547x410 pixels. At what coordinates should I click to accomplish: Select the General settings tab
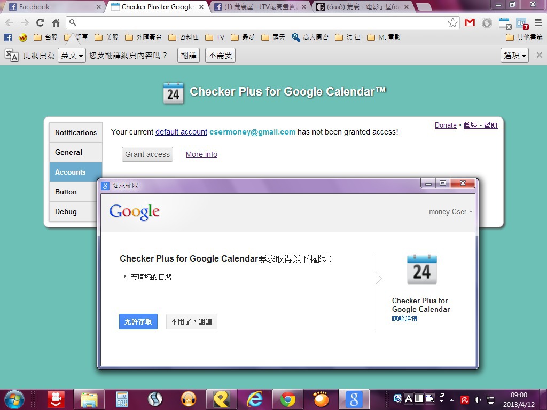click(76, 152)
